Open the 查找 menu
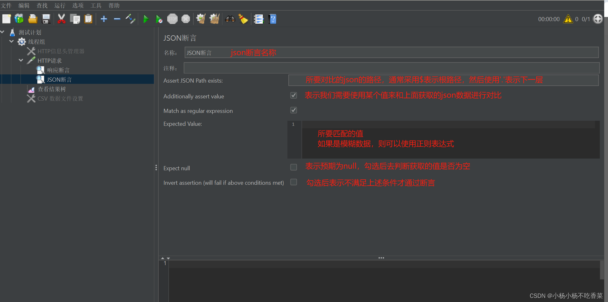 coord(42,5)
